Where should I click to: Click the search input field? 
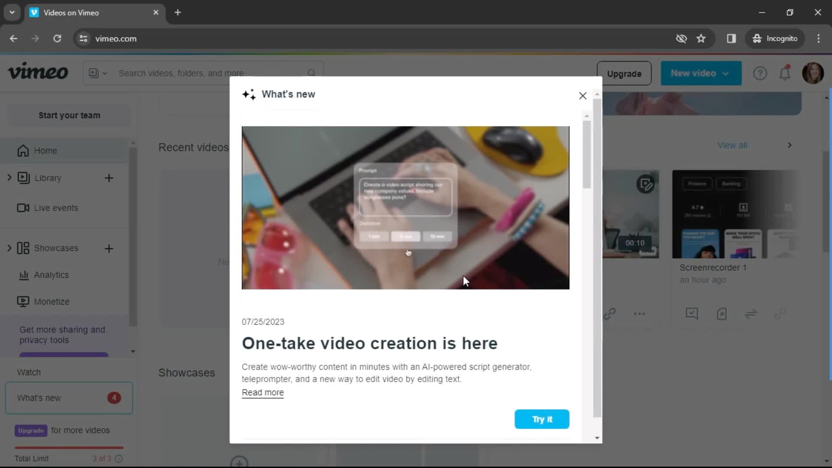(211, 73)
